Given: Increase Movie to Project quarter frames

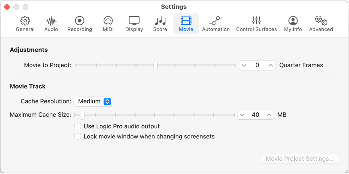Looking at the screenshot, I should click(271, 65).
